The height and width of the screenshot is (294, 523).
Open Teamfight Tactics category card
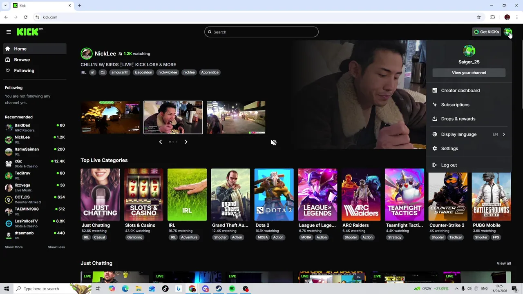pos(404,195)
